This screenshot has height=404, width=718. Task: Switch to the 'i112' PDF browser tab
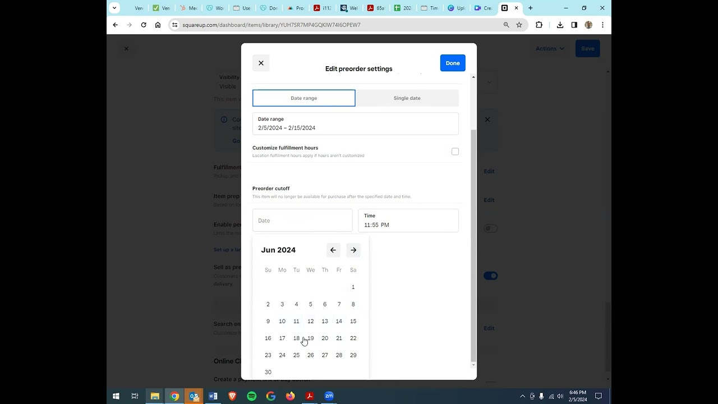pyautogui.click(x=322, y=8)
